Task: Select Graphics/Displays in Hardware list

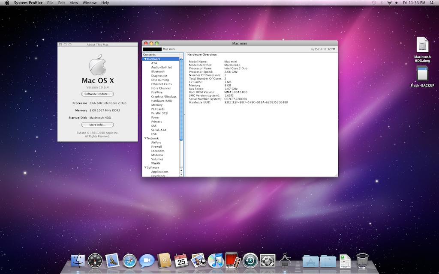Action: [x=164, y=97]
